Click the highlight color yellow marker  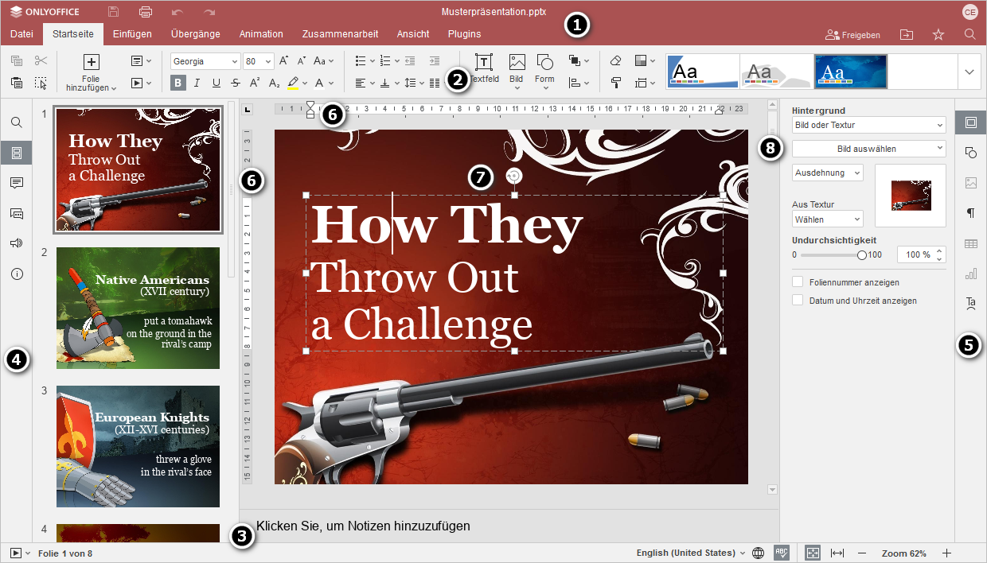click(x=293, y=83)
